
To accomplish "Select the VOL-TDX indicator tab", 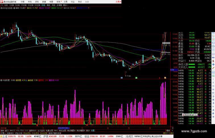I will click(x=20, y=131).
